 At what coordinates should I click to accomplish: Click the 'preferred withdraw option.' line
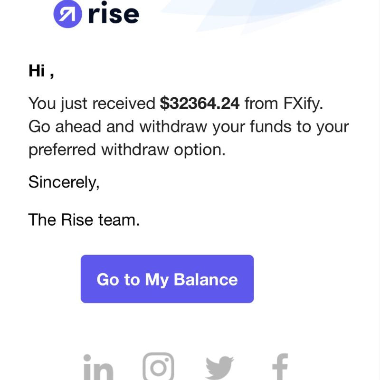[126, 150]
